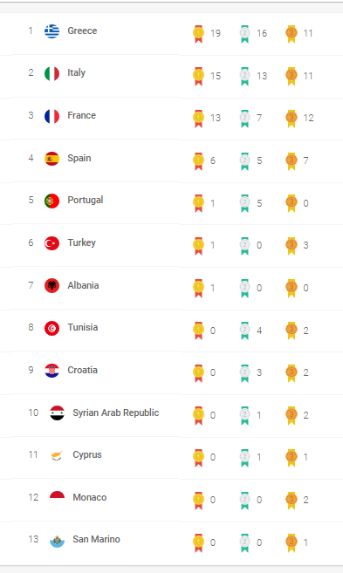Select rank number 13 for San Marino
Viewport: 343px width, 573px height.
[x=33, y=539]
